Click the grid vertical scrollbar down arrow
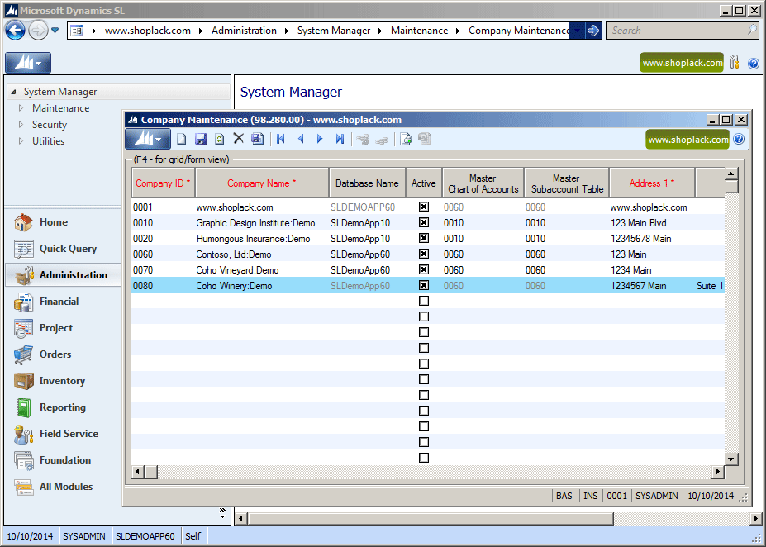The image size is (766, 547). click(x=730, y=459)
